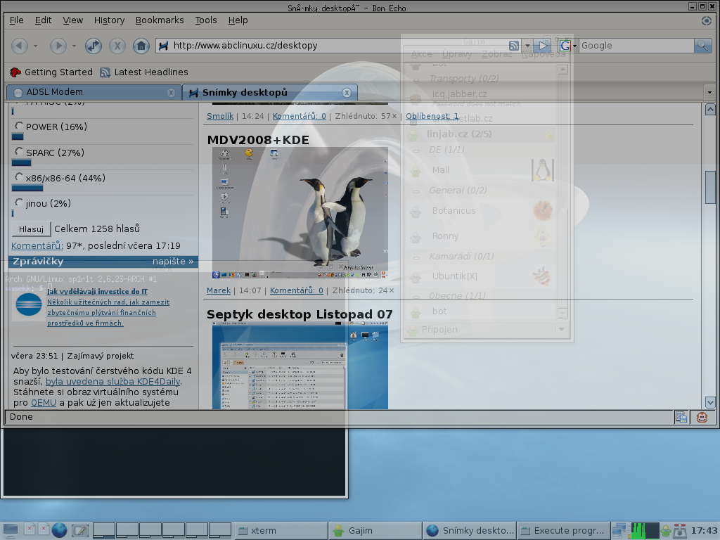Click the left status bar icon near Done
Screen dimensions: 720x540
pyautogui.click(x=681, y=417)
